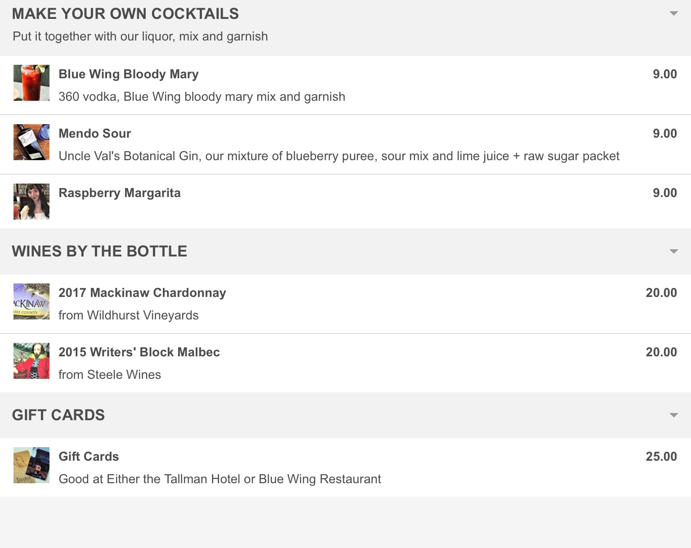Collapse the Wines by the Bottle arrow
The height and width of the screenshot is (548, 691).
(673, 251)
